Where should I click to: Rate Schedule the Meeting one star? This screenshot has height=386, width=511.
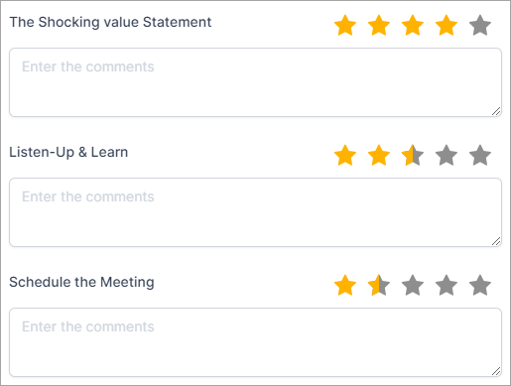(345, 285)
